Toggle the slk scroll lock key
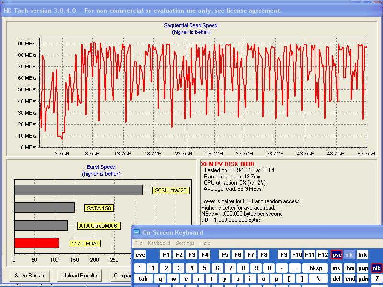 pyautogui.click(x=349, y=255)
